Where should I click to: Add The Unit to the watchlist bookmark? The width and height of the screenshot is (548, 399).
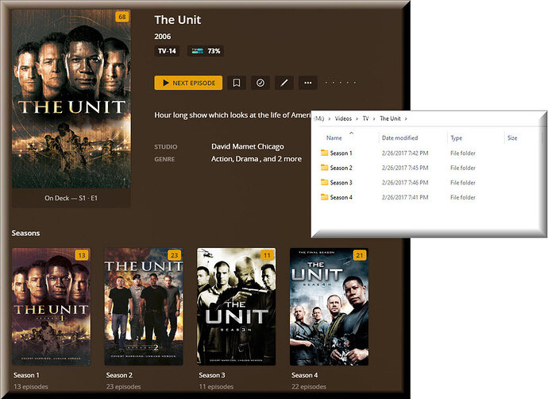point(237,83)
